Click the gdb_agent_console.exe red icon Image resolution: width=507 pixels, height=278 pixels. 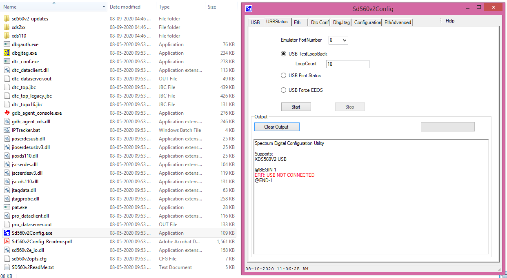point(7,113)
